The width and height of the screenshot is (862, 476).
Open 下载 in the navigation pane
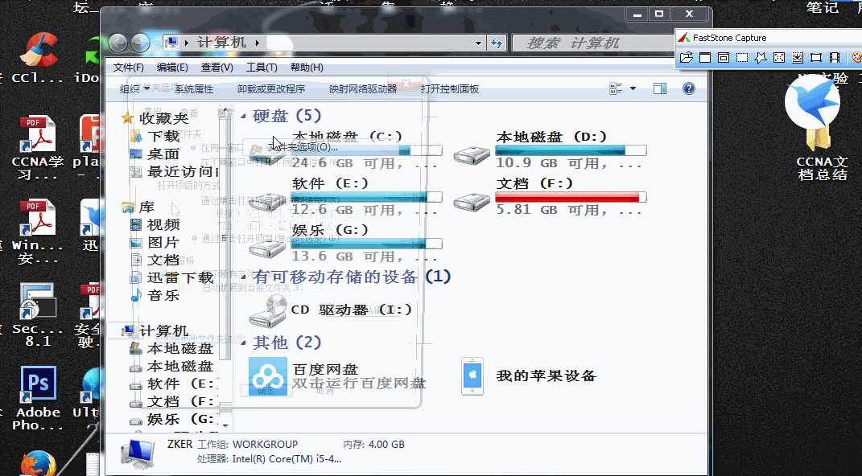(x=163, y=136)
